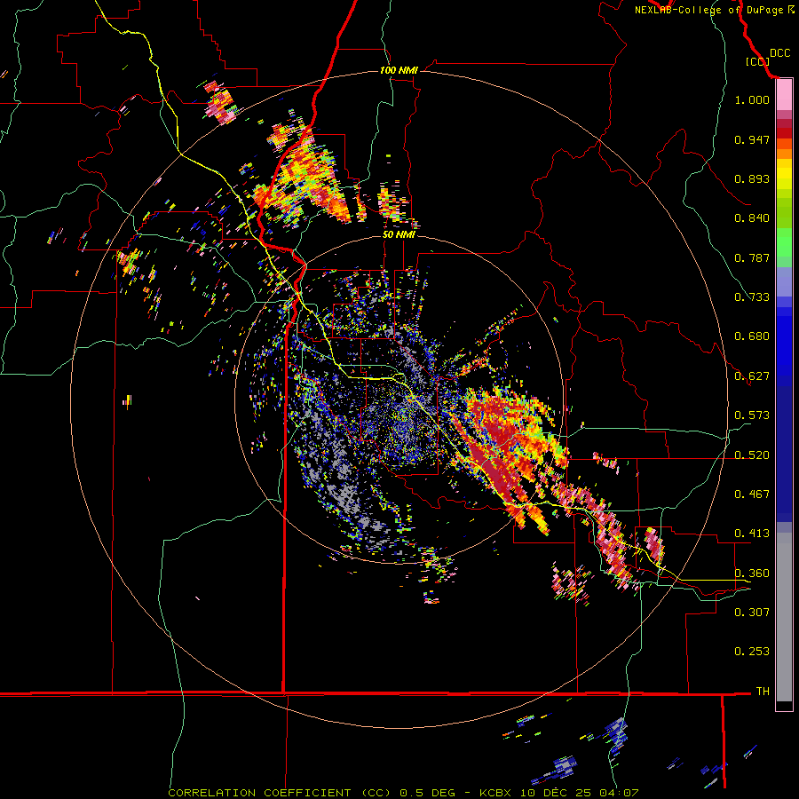Screen dimensions: 799x799
Task: Click the 0.467 legend value
Action: click(x=752, y=494)
